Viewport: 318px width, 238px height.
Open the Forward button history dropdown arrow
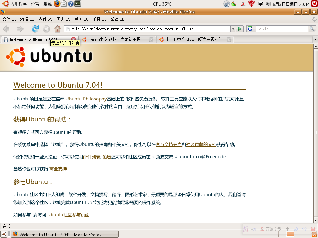click(28, 29)
